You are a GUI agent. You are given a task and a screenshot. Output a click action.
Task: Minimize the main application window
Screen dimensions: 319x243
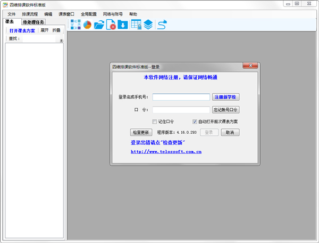point(288,4)
